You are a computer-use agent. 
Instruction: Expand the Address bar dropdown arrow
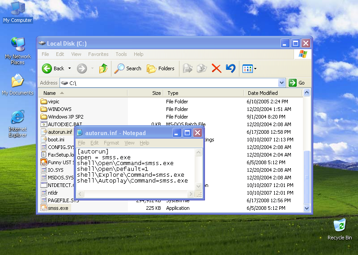[x=281, y=83]
